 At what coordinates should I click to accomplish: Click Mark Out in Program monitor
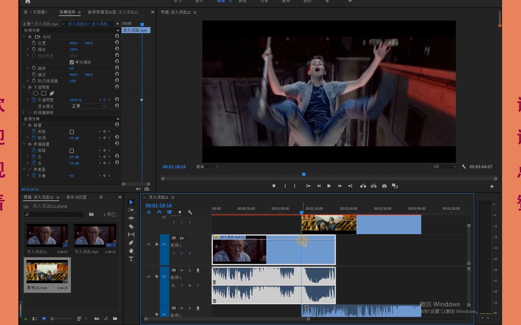pos(295,186)
